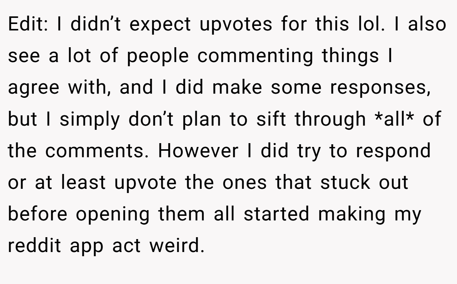Select the word "comments." before However

pyautogui.click(x=99, y=151)
